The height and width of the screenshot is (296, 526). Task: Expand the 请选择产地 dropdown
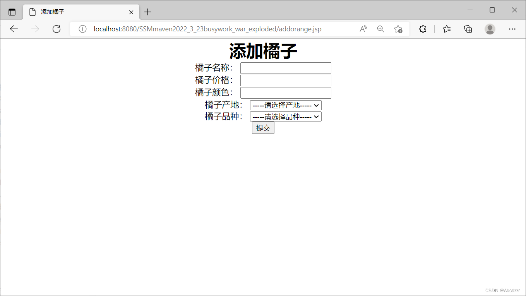tap(286, 105)
